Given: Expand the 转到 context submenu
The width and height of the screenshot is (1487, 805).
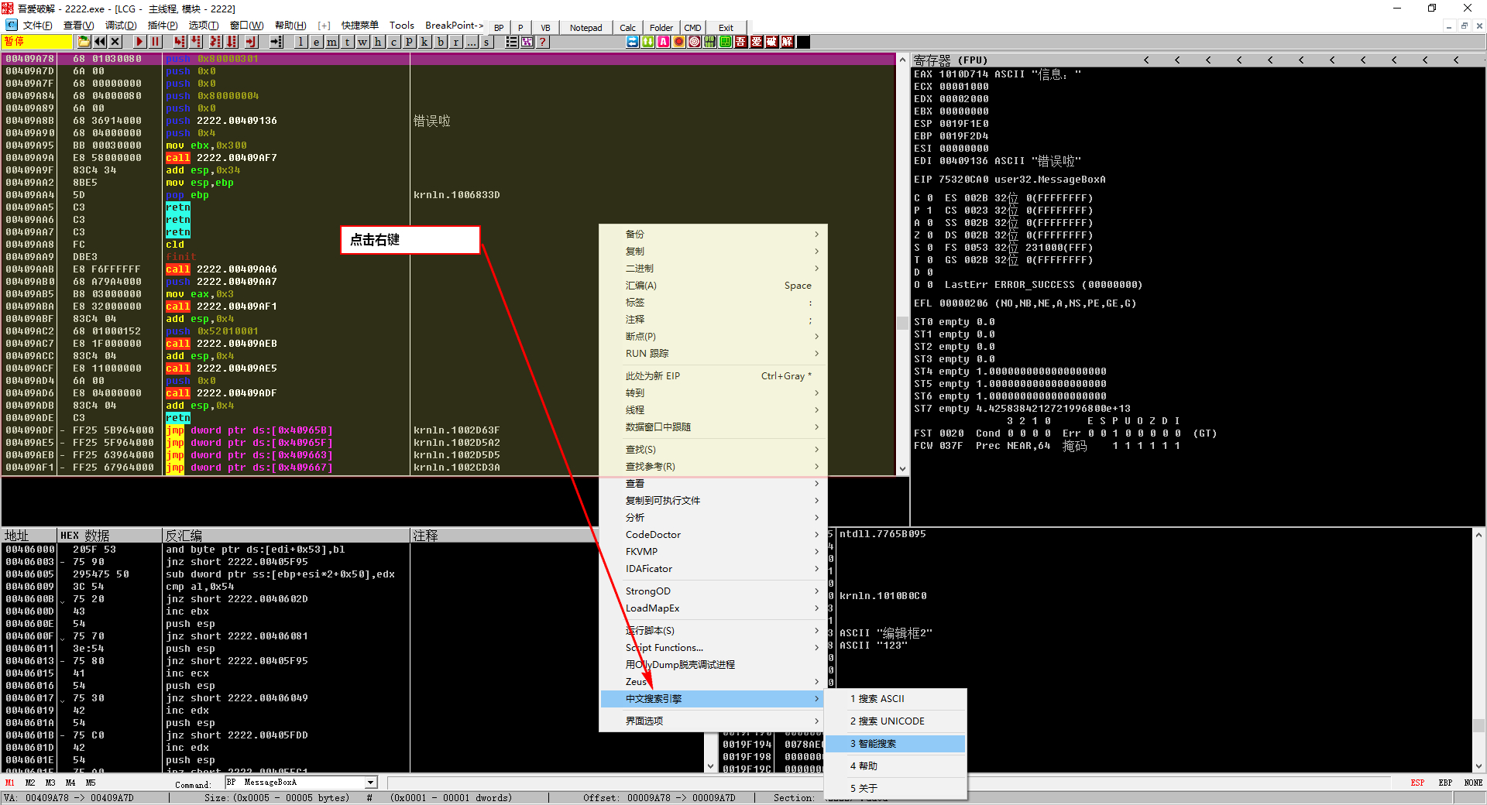Looking at the screenshot, I should coord(713,393).
